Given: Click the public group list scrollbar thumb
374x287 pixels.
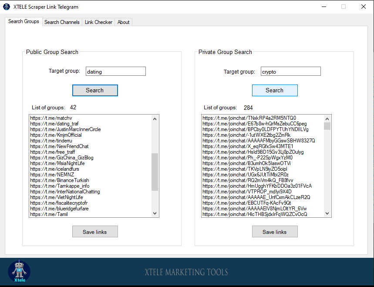Looking at the screenshot, I should point(155,172).
